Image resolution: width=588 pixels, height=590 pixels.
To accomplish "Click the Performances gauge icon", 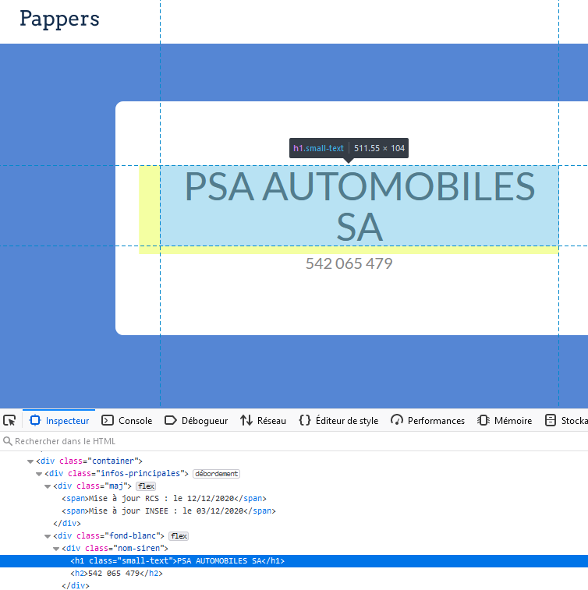I will (397, 420).
